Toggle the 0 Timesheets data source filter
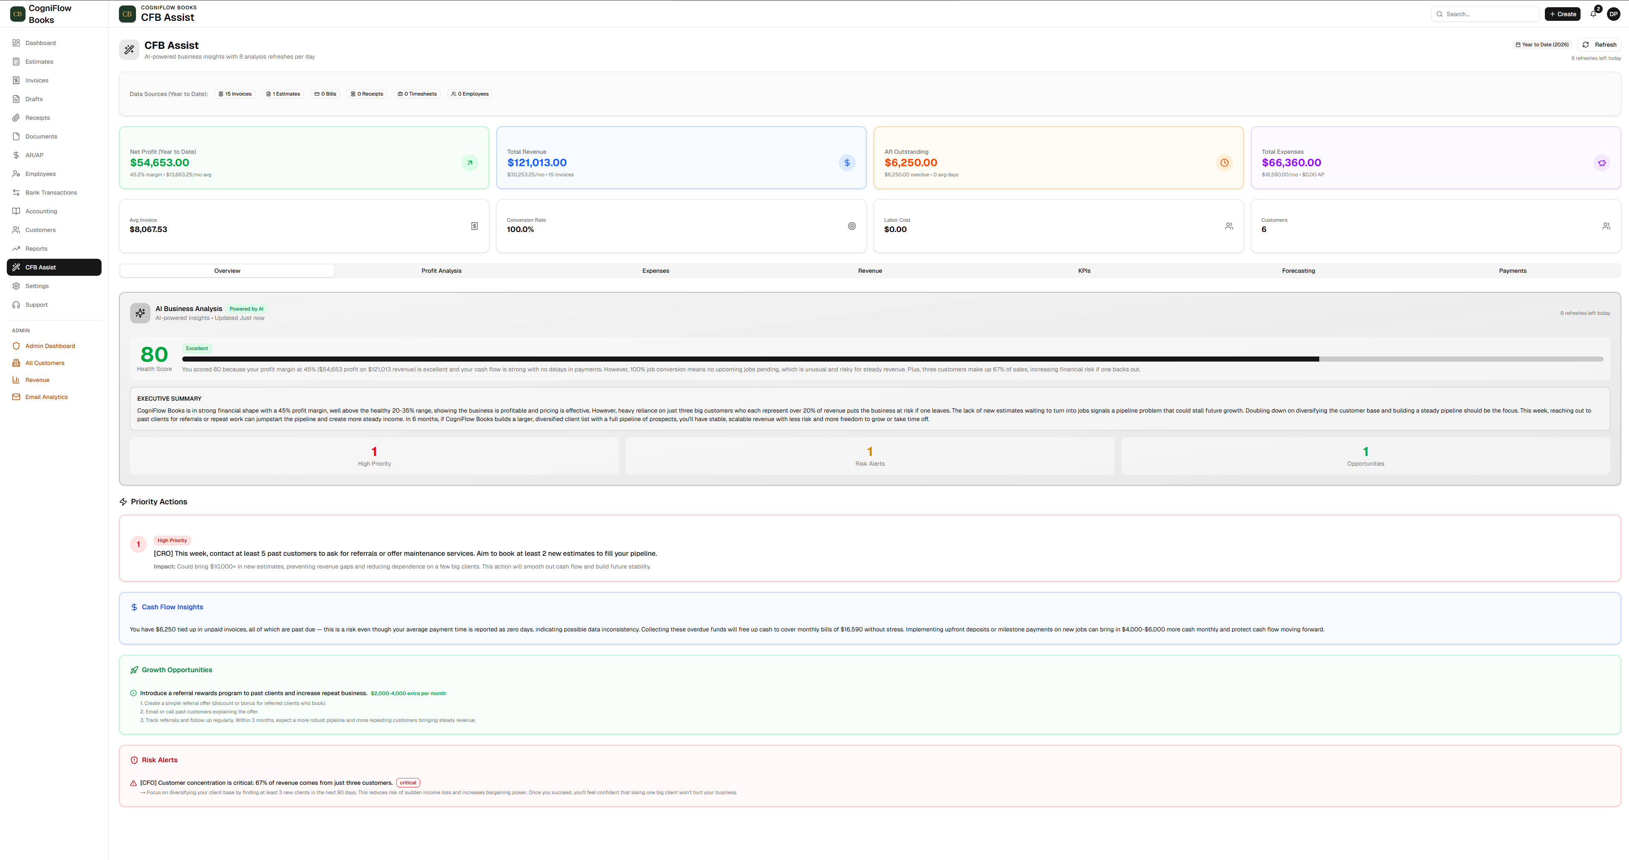The height and width of the screenshot is (860, 1629). tap(417, 93)
